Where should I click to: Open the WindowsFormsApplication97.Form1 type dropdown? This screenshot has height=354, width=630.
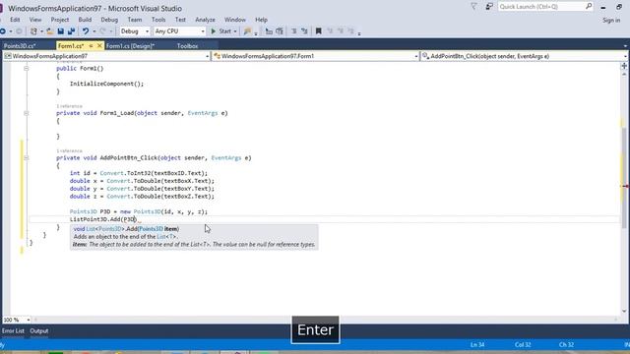316,56
